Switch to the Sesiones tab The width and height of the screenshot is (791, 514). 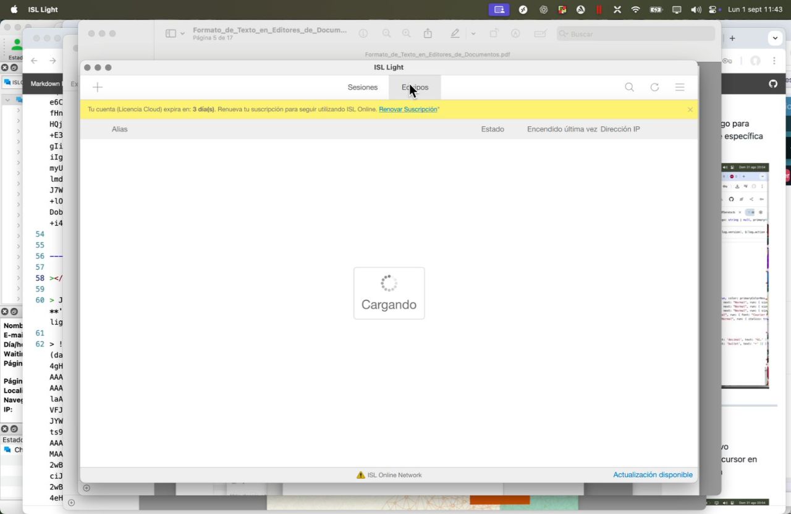pos(362,87)
